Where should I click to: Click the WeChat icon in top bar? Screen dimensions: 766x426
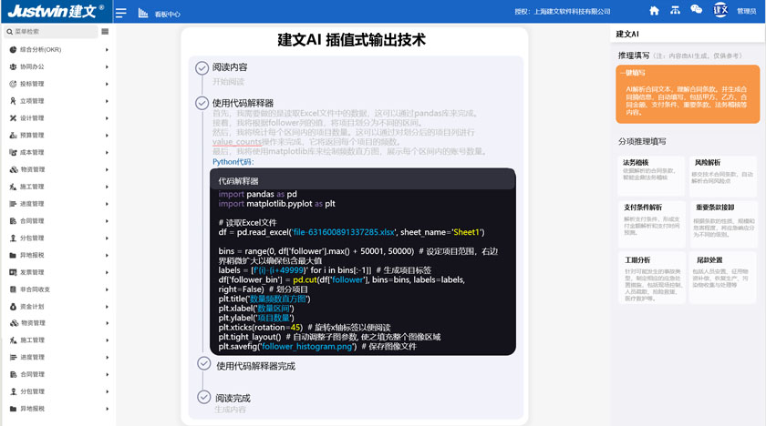tap(697, 11)
